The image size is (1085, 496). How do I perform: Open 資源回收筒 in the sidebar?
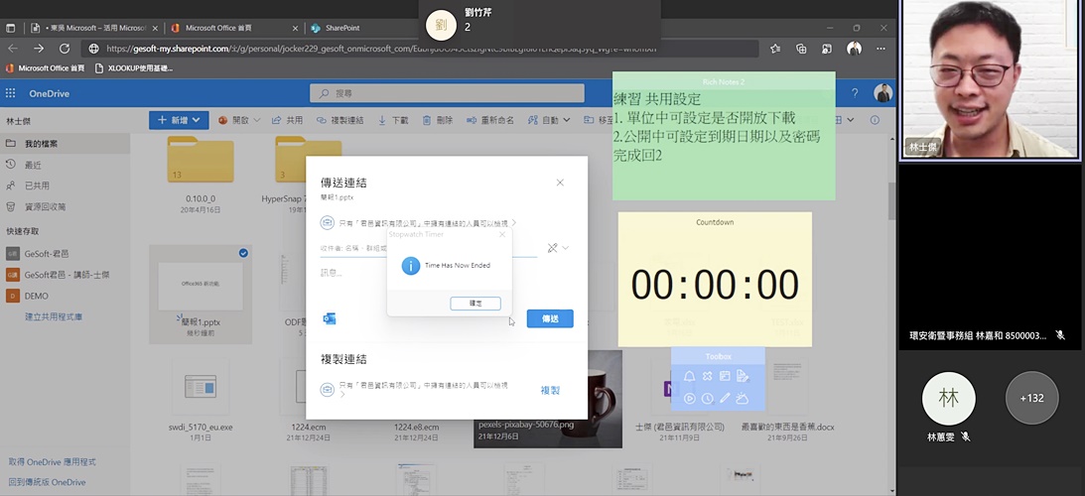click(45, 206)
